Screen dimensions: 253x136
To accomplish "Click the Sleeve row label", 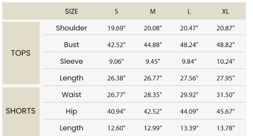I will tap(71, 61).
